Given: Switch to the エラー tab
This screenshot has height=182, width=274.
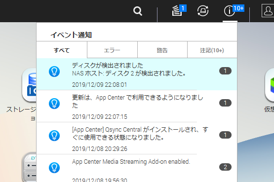Looking at the screenshot, I should pos(112,50).
